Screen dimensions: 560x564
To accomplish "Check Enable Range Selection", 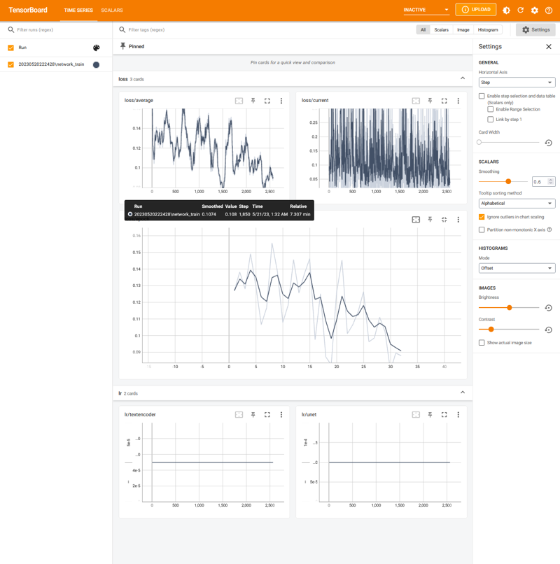I will [x=490, y=109].
